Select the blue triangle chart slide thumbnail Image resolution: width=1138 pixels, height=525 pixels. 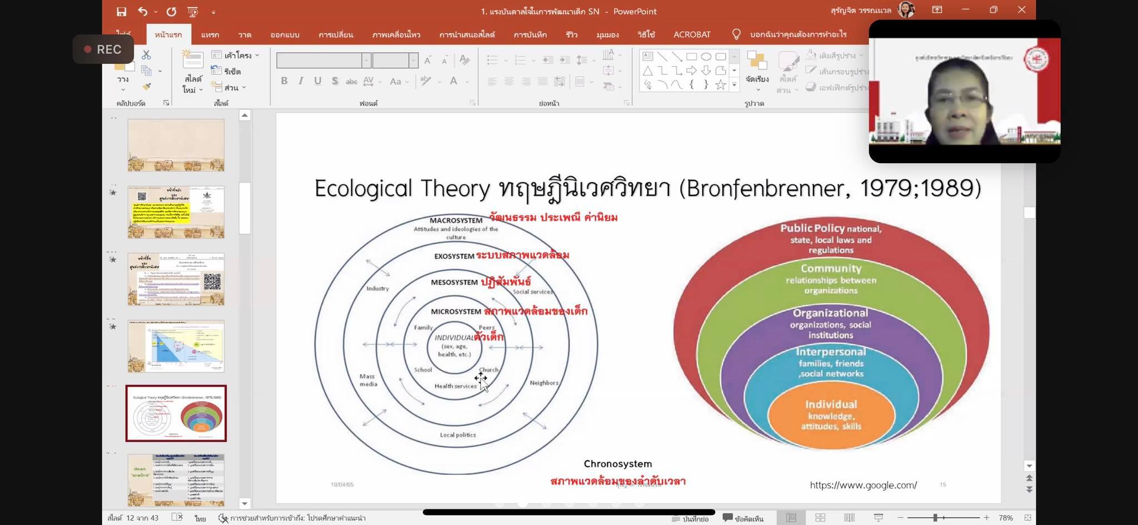(176, 346)
